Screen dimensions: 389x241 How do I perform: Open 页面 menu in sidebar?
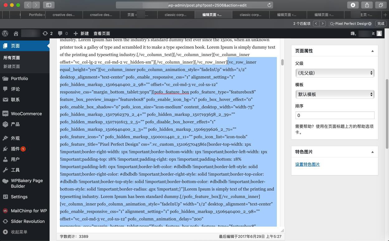pyautogui.click(x=25, y=46)
